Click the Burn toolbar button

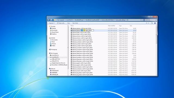[69, 23]
